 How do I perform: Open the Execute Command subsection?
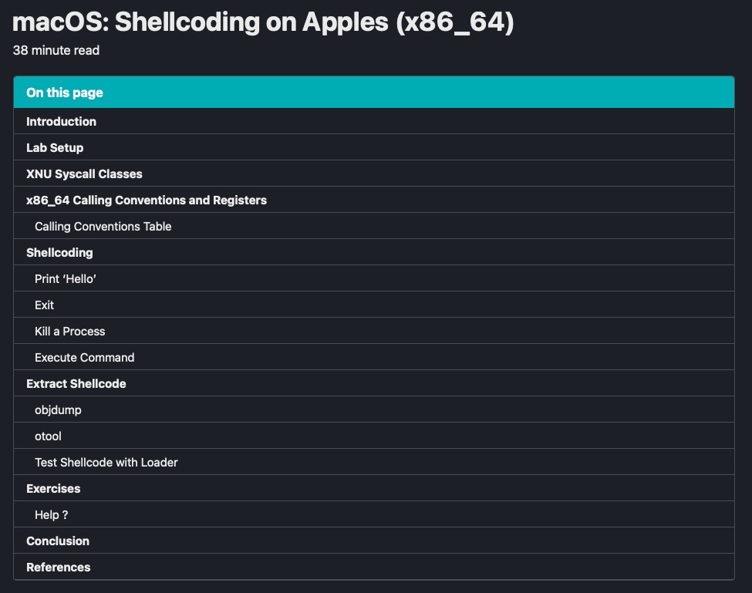(x=373, y=357)
